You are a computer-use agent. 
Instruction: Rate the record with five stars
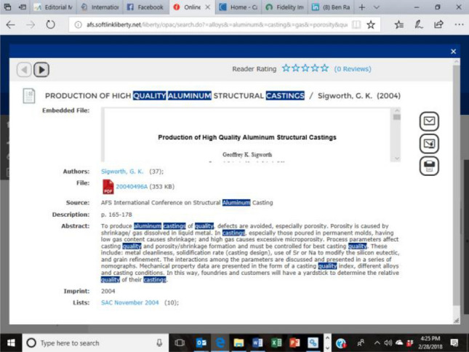[x=324, y=68]
